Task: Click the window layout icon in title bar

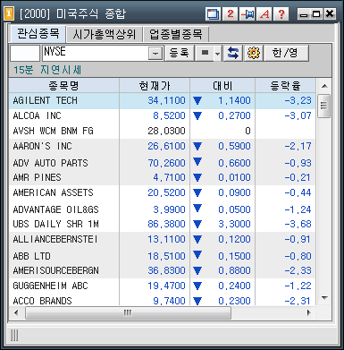Action: point(213,14)
